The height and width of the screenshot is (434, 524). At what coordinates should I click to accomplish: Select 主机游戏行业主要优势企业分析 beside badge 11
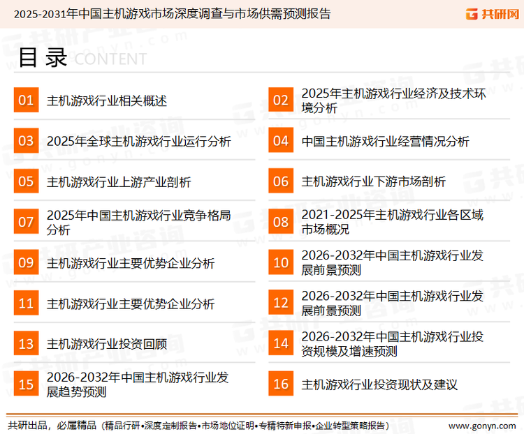click(x=131, y=304)
